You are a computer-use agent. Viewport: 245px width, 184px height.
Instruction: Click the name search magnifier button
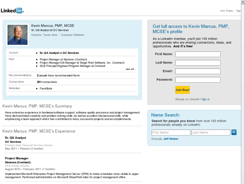tap(234, 132)
